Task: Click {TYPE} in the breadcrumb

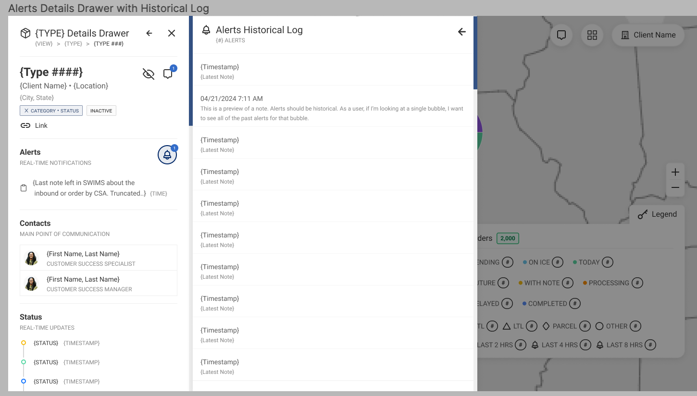Action: pos(73,44)
